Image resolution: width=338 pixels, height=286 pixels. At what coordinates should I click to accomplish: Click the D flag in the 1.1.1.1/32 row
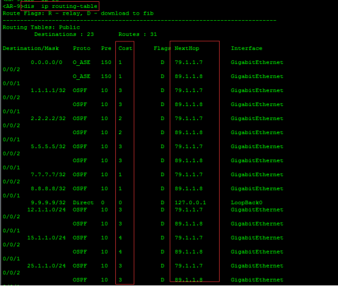162,90
